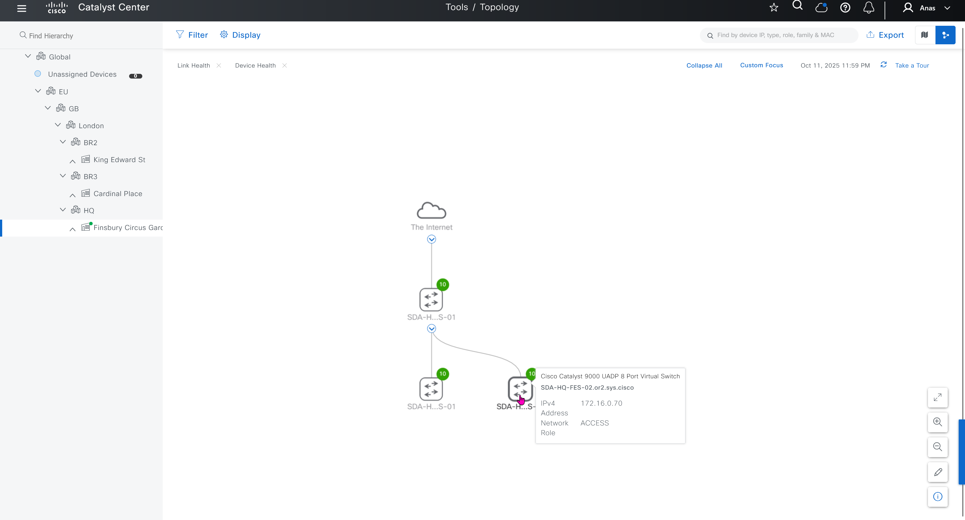Switch to geographic map view
This screenshot has height=520, width=965.
925,35
